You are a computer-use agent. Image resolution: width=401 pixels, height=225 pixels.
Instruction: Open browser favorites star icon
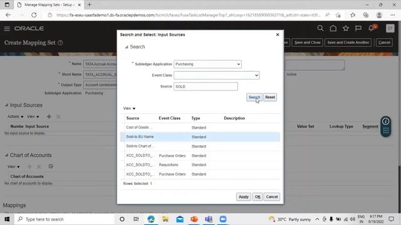click(353, 15)
